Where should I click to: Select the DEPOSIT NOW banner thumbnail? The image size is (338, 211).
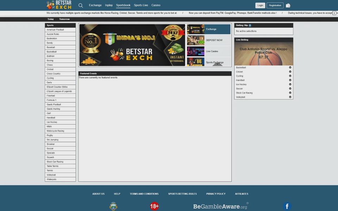pos(209,40)
